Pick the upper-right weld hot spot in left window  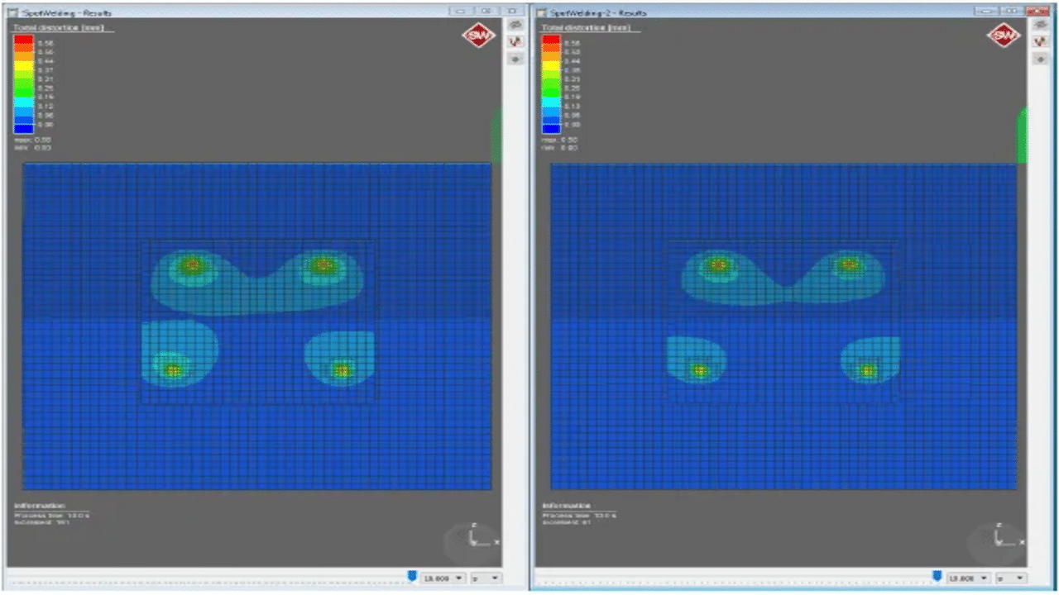(323, 265)
